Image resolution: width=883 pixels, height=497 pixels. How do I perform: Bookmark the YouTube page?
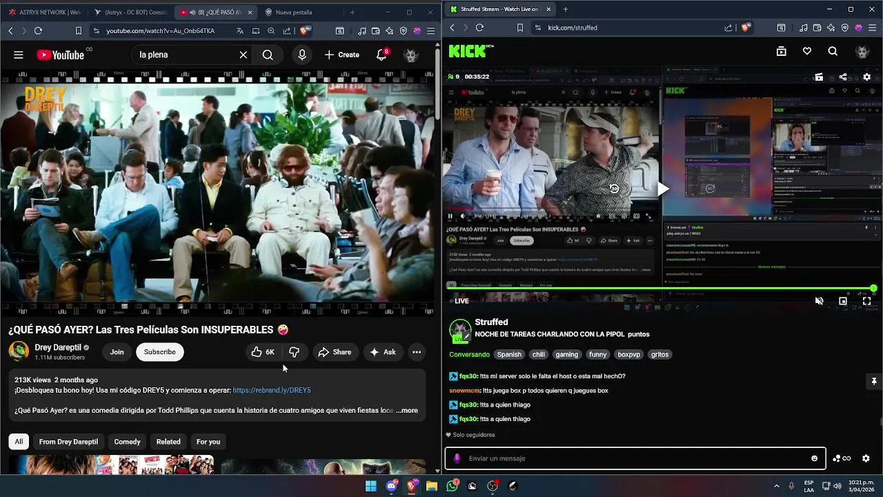(x=79, y=30)
